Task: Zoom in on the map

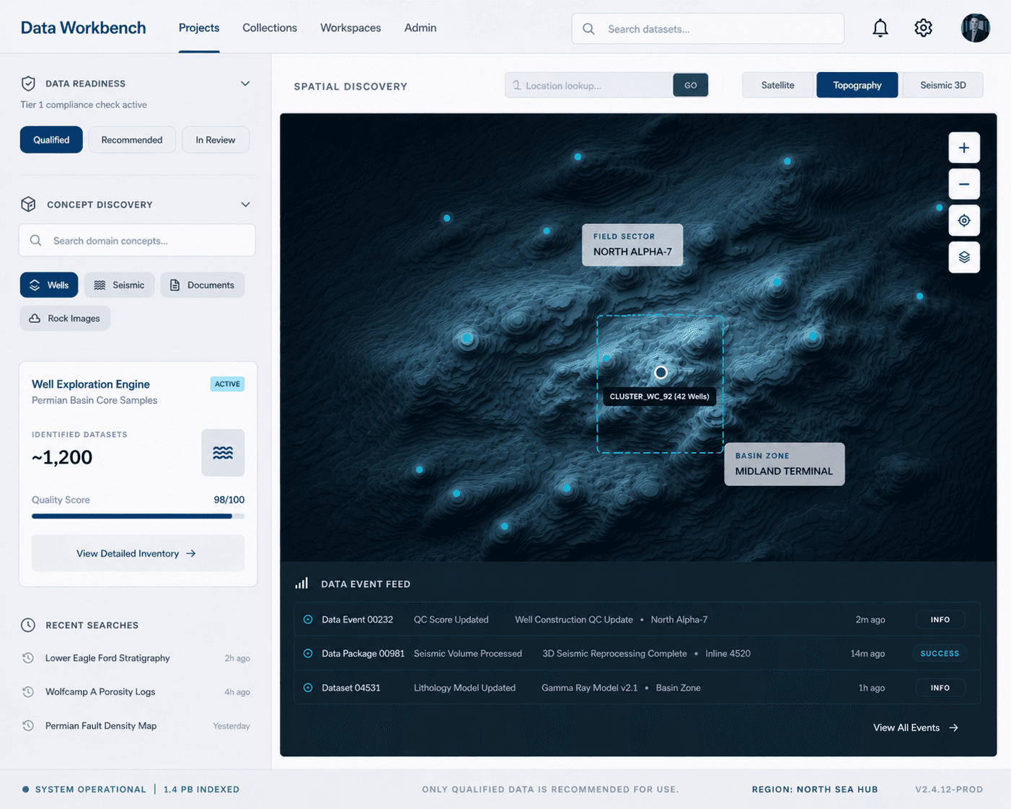Action: (x=964, y=148)
